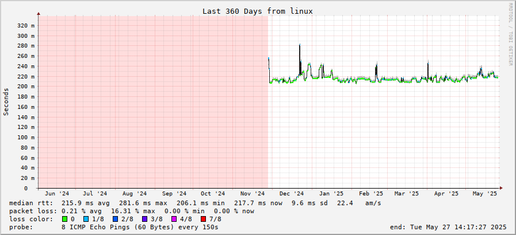Viewport: 516px width, 235px height.
Task: Click the "Oct '24" x-axis label
Action: pos(213,194)
